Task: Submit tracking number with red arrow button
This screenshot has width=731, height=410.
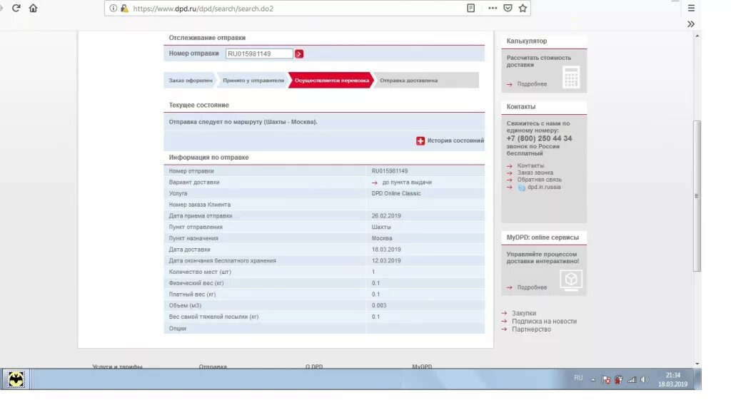Action: (x=299, y=53)
